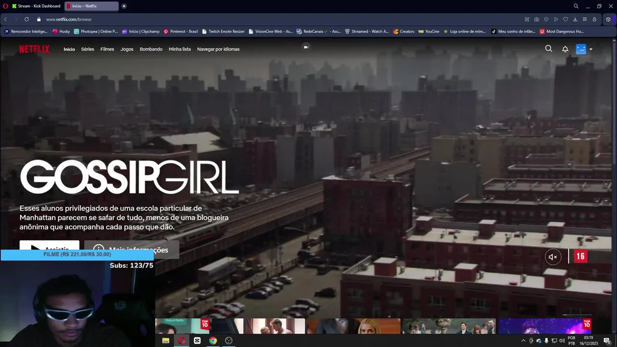The height and width of the screenshot is (347, 617).
Task: Open the taskbar volume control
Action: (562, 341)
